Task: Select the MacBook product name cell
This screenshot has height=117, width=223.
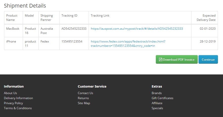Action: click(13, 31)
